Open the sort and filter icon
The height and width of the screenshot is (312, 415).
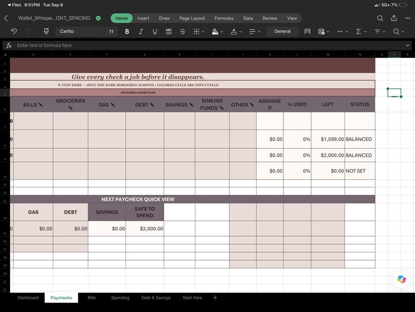(377, 31)
